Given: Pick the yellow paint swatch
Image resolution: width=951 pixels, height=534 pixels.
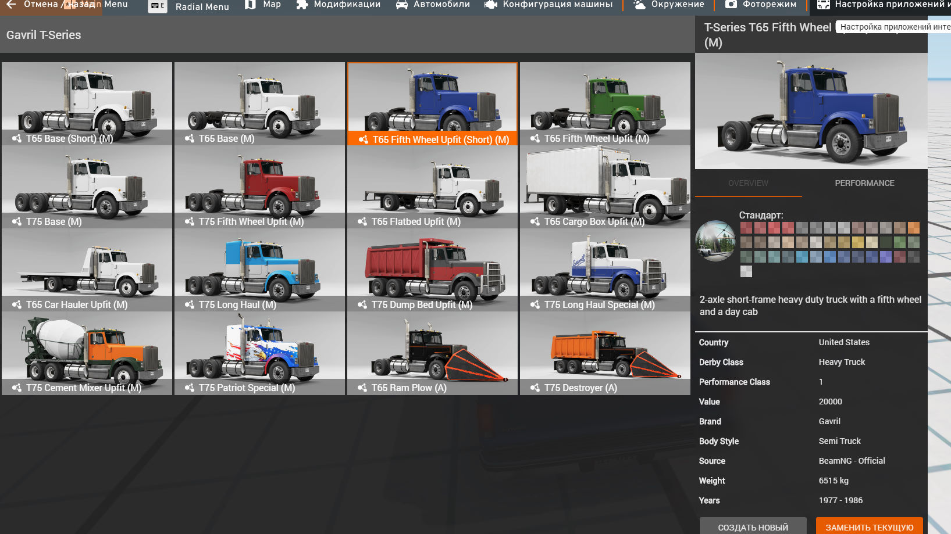Looking at the screenshot, I should [x=858, y=242].
